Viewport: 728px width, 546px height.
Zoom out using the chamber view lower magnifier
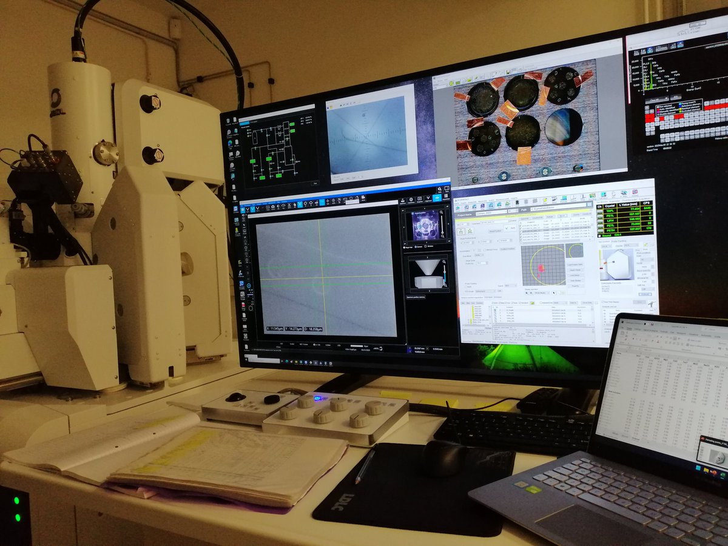point(445,285)
